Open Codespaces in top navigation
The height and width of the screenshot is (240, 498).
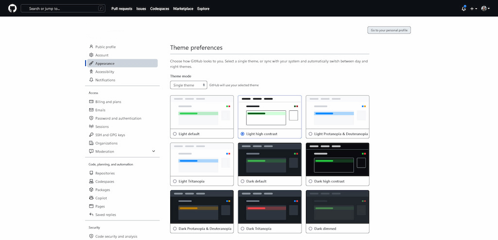point(160,9)
